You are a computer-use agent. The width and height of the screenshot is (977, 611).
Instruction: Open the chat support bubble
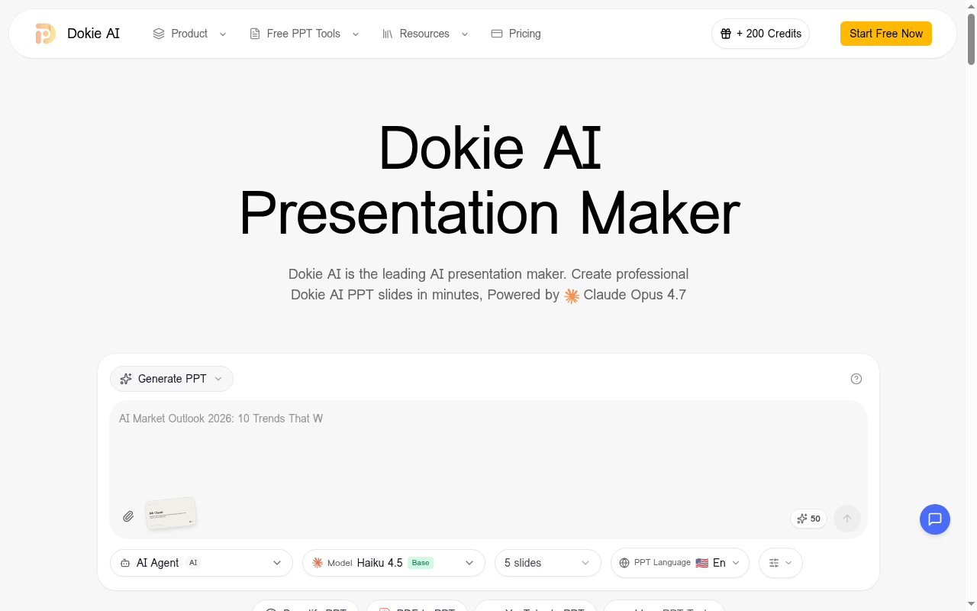click(x=935, y=519)
